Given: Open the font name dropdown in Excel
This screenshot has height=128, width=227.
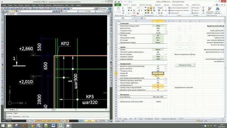Looking at the screenshot, I should pyautogui.click(x=137, y=8).
